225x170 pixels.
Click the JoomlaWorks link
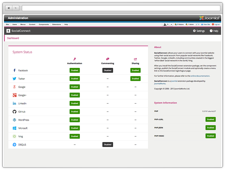coord(160,84)
